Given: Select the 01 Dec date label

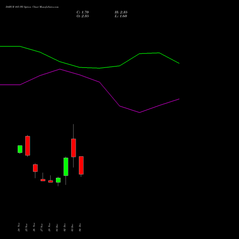Looking at the screenshot, I should [x=57, y=228].
